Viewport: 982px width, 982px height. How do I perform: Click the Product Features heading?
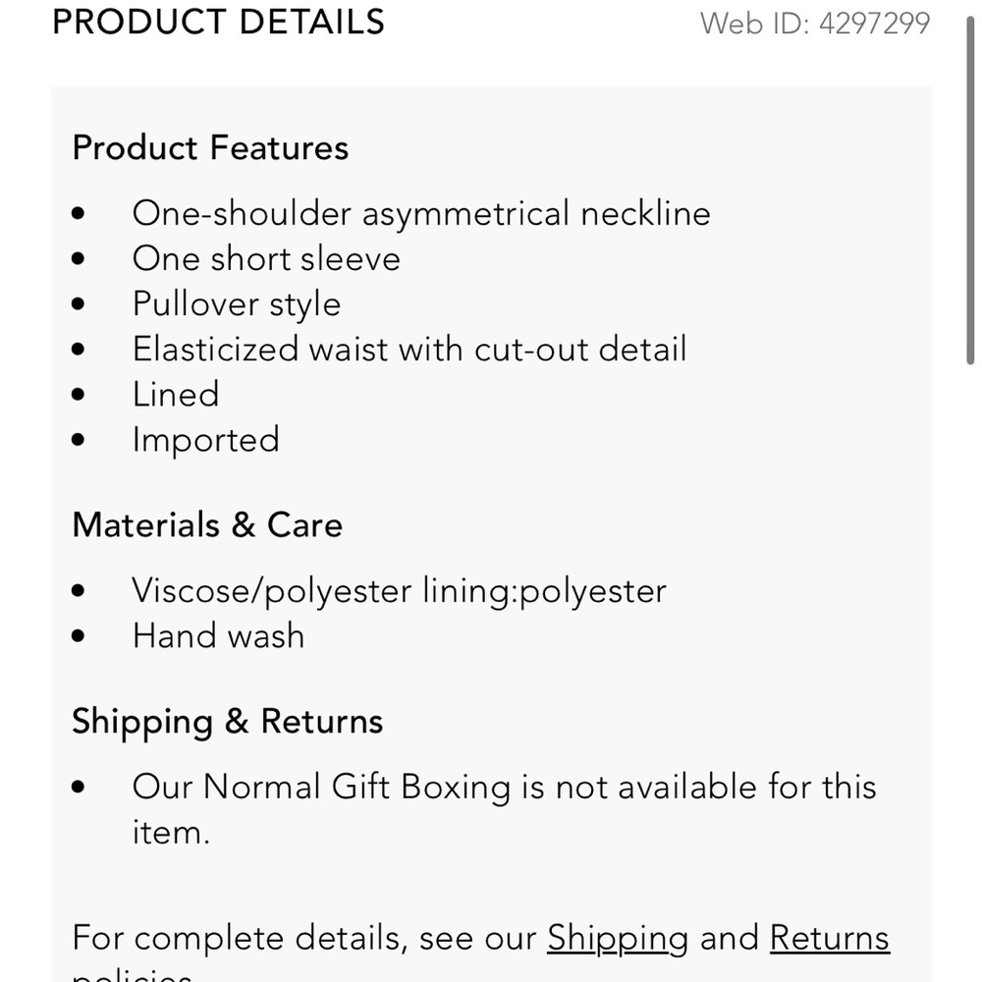click(x=210, y=147)
